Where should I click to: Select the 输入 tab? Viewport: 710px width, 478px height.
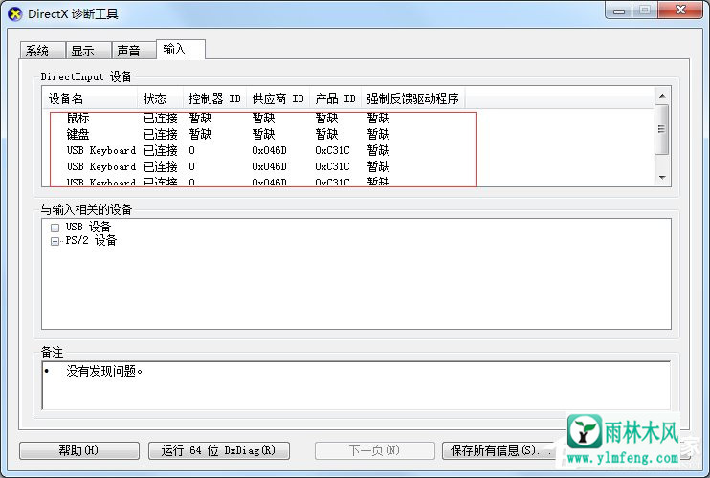coord(181,49)
